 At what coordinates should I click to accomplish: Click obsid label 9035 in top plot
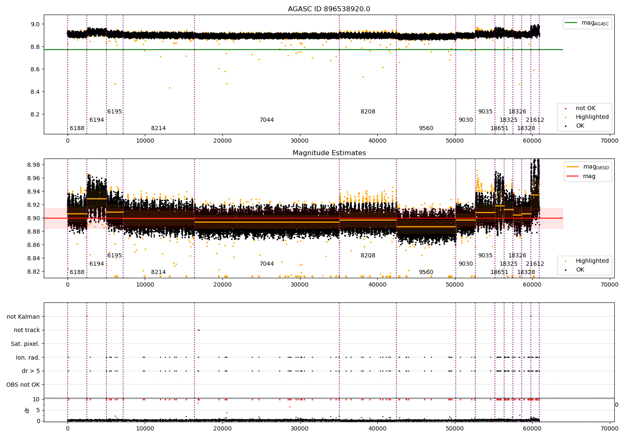485,111
